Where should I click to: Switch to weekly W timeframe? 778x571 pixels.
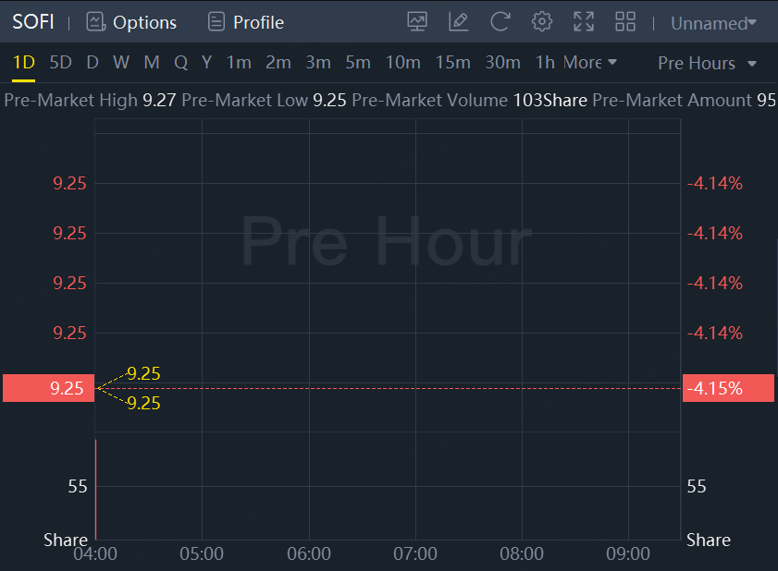[x=121, y=63]
